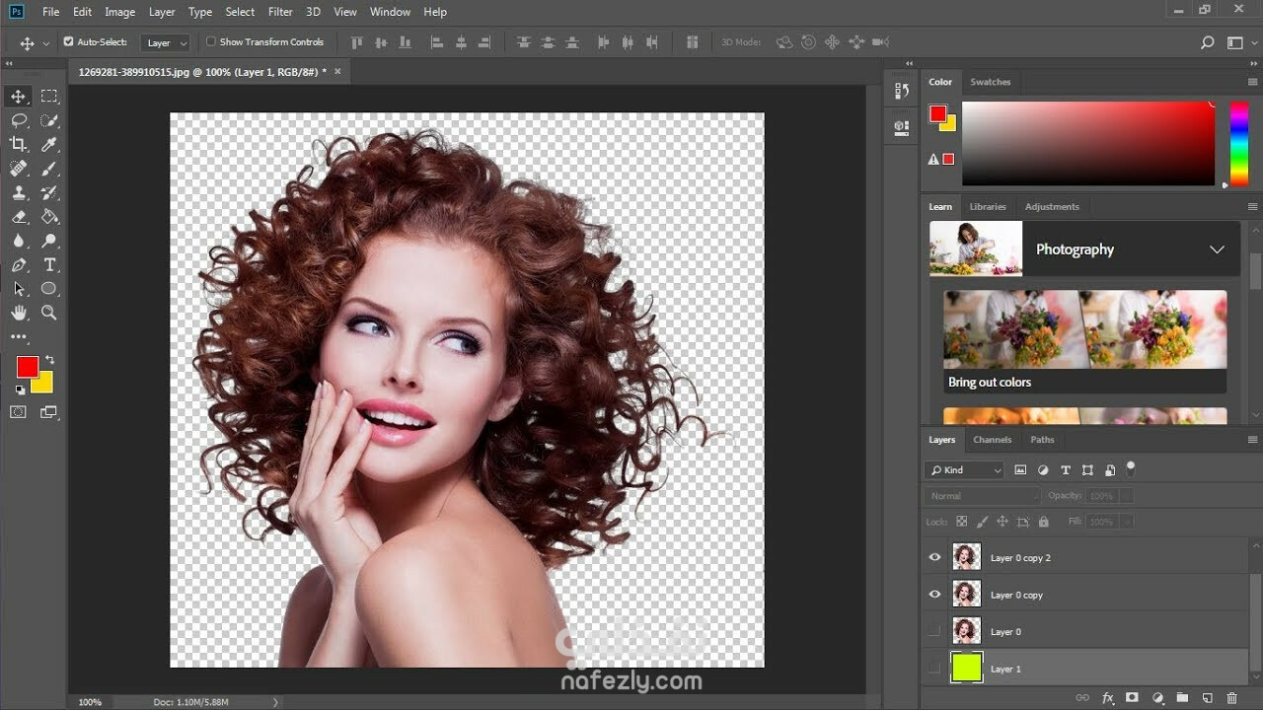Click the red foreground color swatch in toolbox
1263x710 pixels.
point(26,367)
